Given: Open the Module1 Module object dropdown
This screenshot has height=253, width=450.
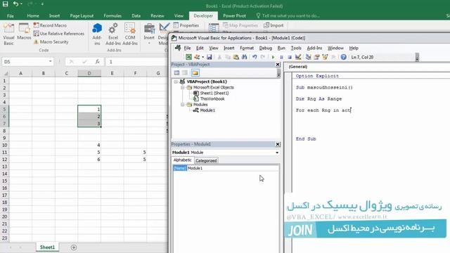Looking at the screenshot, I should pyautogui.click(x=277, y=153).
